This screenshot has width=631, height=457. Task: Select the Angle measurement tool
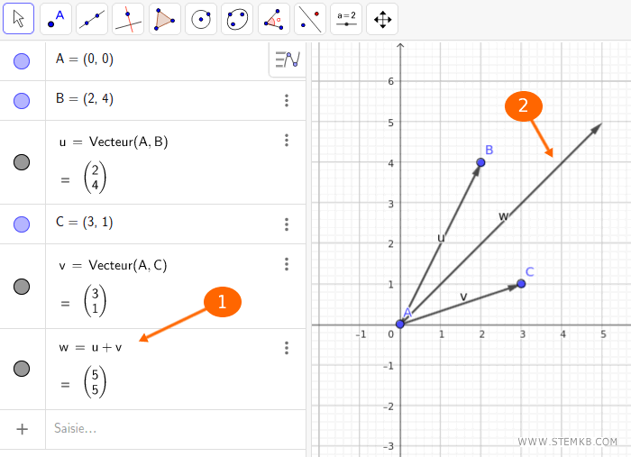pos(273,19)
